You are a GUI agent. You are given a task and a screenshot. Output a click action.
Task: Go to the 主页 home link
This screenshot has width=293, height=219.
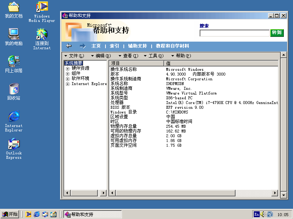[96, 46]
